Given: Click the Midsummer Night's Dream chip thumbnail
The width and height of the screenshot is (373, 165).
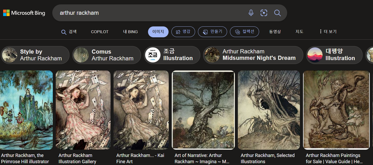Looking at the screenshot, I should click(x=212, y=55).
